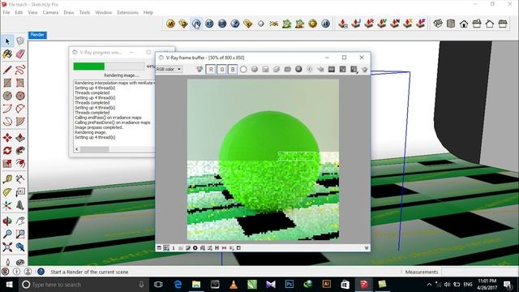519x292 pixels.
Task: Select the Orbit tool
Action: coord(7,221)
